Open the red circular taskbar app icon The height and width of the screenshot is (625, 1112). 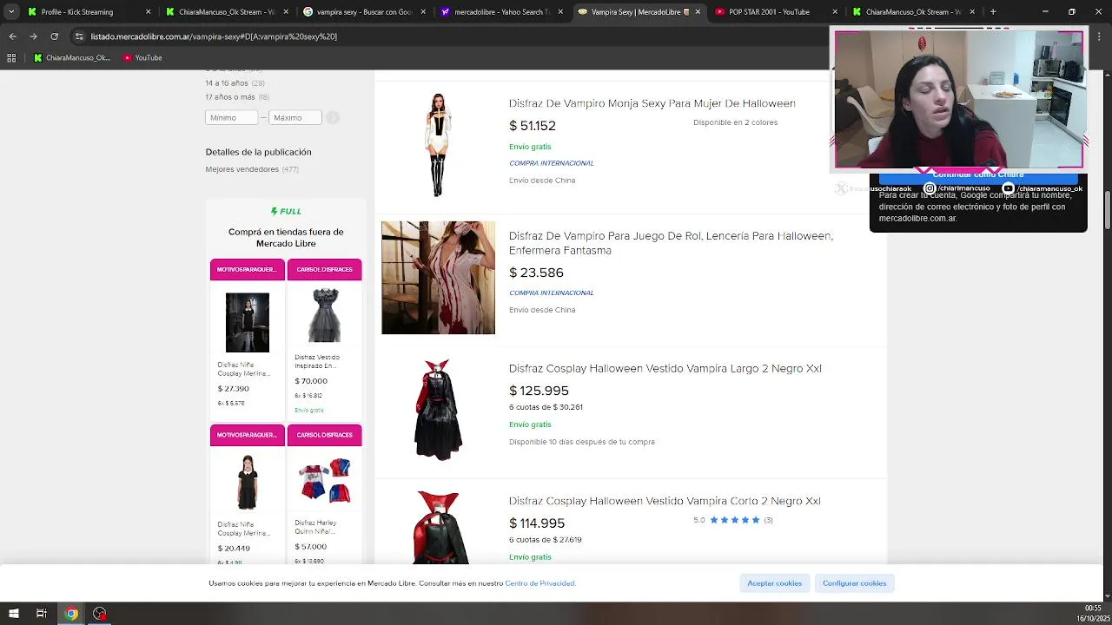coord(100,614)
